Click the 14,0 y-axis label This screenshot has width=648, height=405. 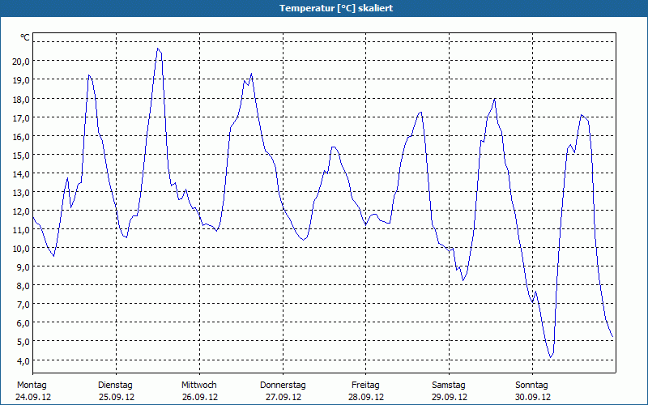21,174
